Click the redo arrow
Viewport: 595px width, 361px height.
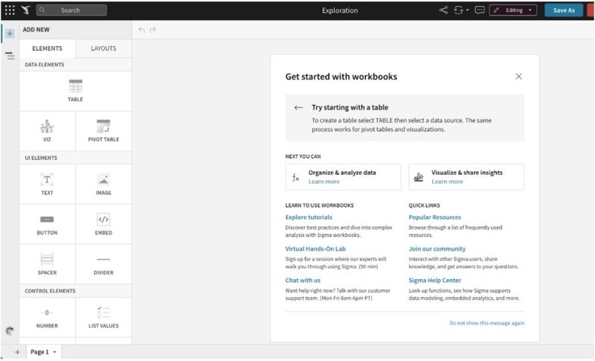153,30
